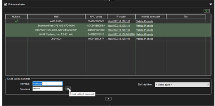Open the QNAP IP link ending :8080
Screen dimensions: 215x106
[121, 34]
